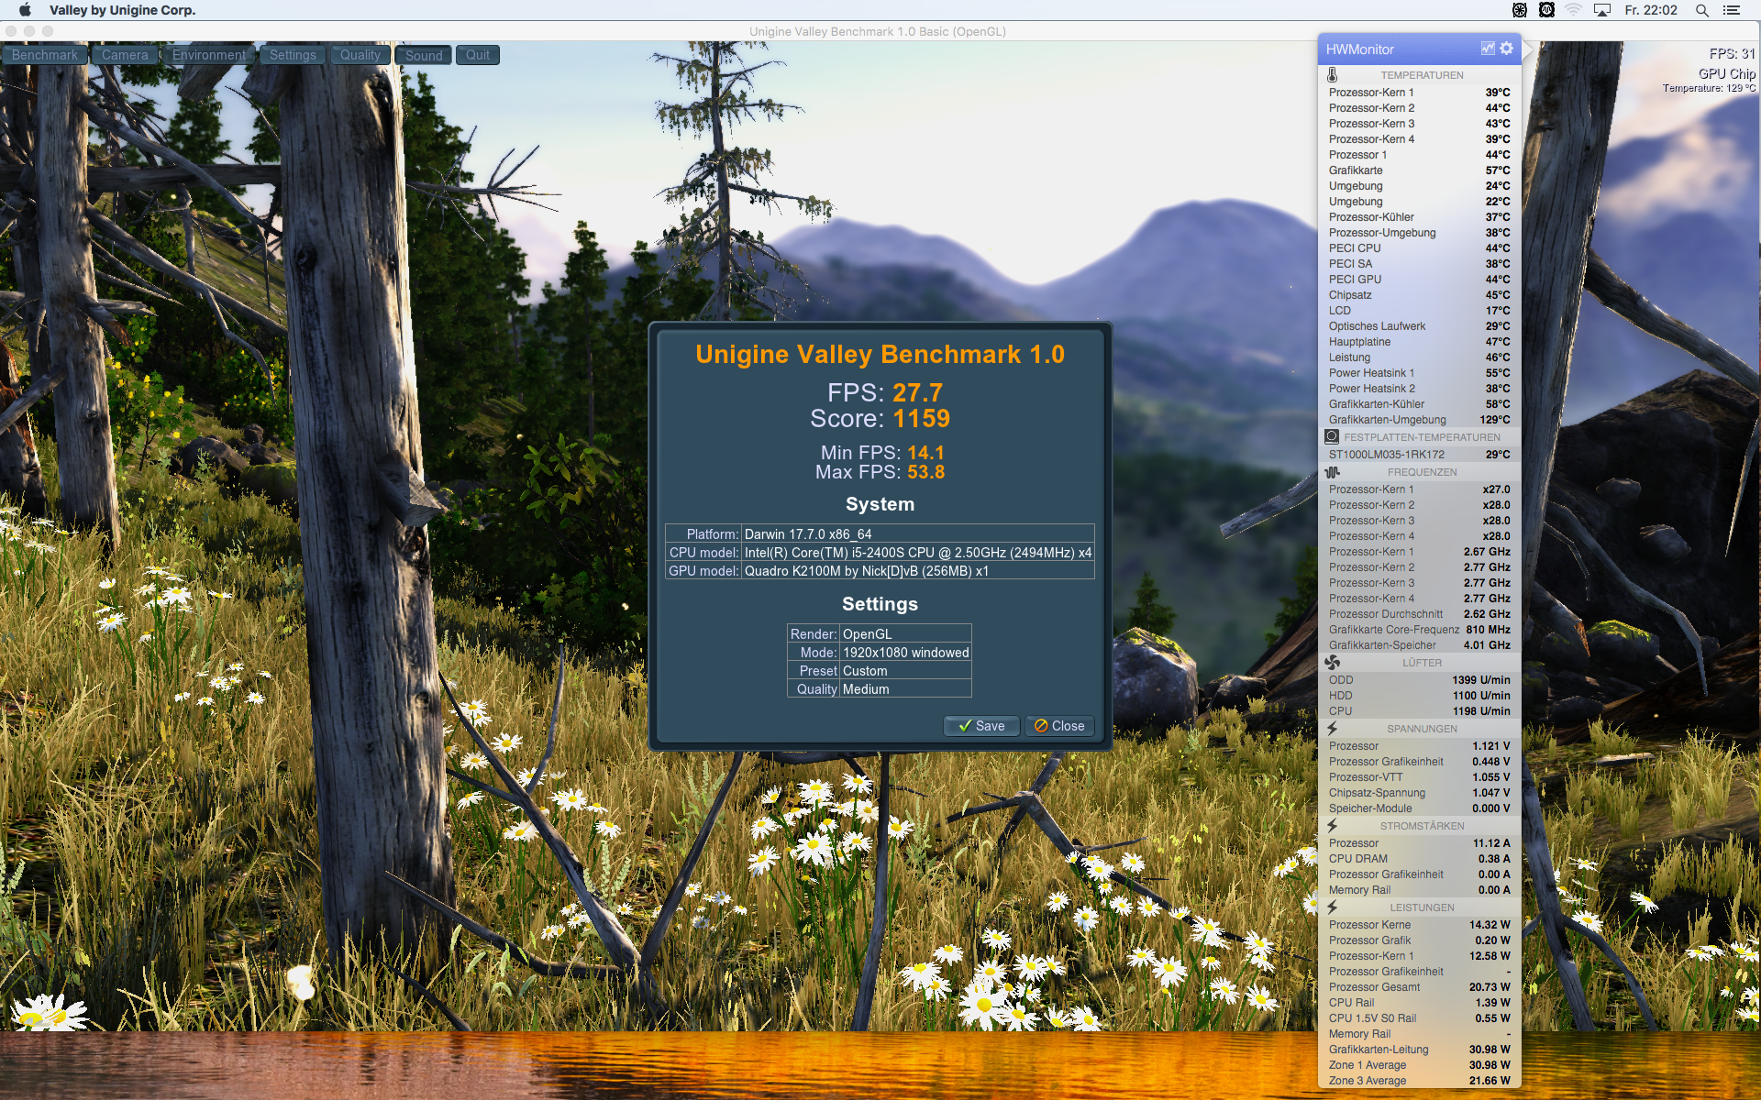The width and height of the screenshot is (1761, 1100).
Task: Select the Prozessor-Kühler row
Action: [x=1420, y=217]
